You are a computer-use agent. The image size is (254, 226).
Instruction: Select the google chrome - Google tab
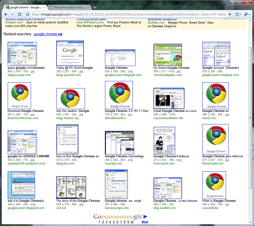pos(25,8)
